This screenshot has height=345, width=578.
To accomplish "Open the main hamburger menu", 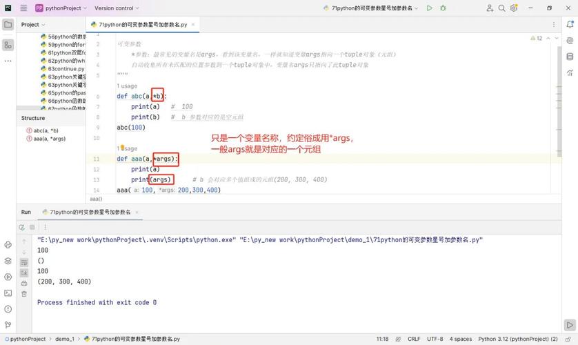I will click(23, 8).
